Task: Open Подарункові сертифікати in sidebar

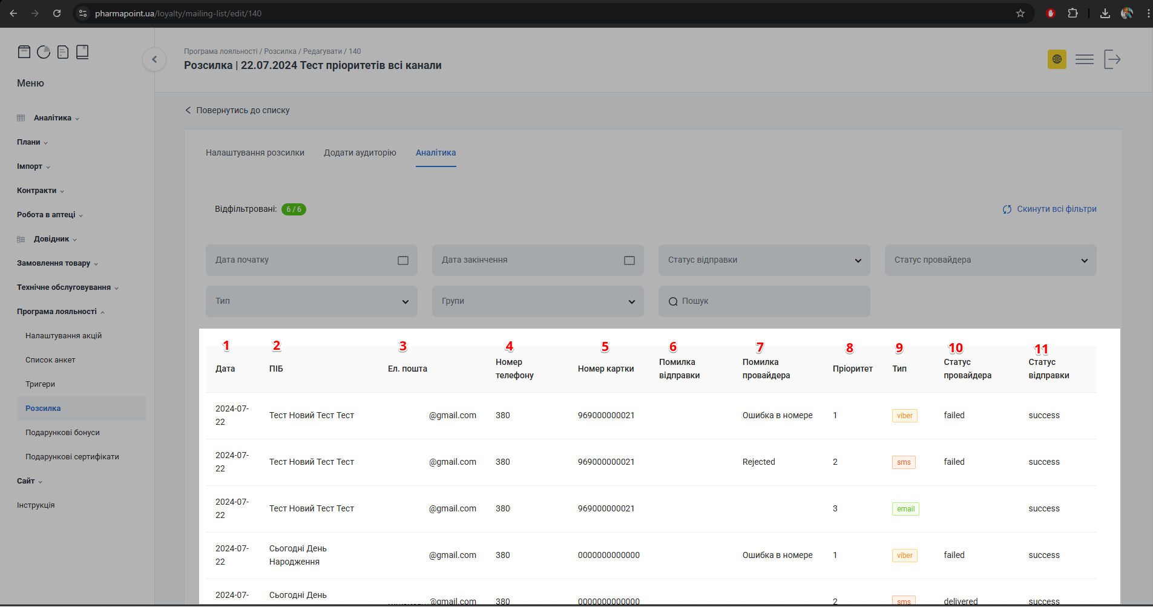Action: (72, 457)
